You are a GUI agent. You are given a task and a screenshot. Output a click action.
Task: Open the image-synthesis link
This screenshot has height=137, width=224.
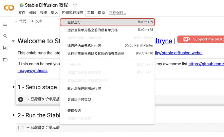[33, 70]
